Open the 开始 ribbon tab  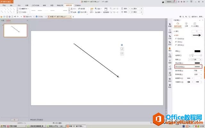[x=4, y=5]
